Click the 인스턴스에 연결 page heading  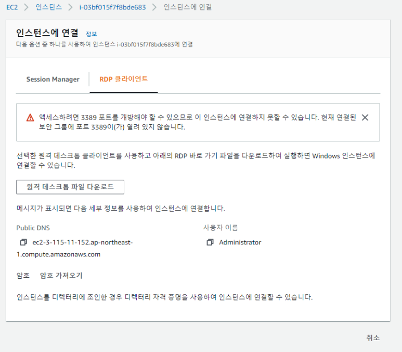pos(47,33)
